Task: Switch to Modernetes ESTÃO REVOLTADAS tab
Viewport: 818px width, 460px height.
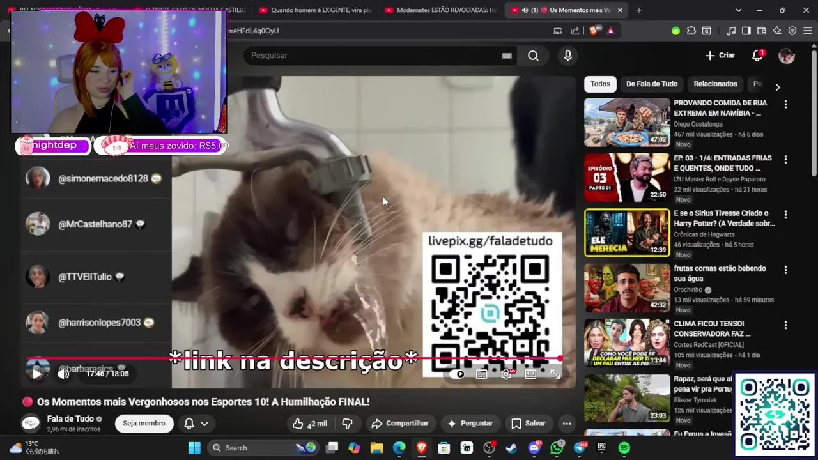Action: pyautogui.click(x=441, y=10)
